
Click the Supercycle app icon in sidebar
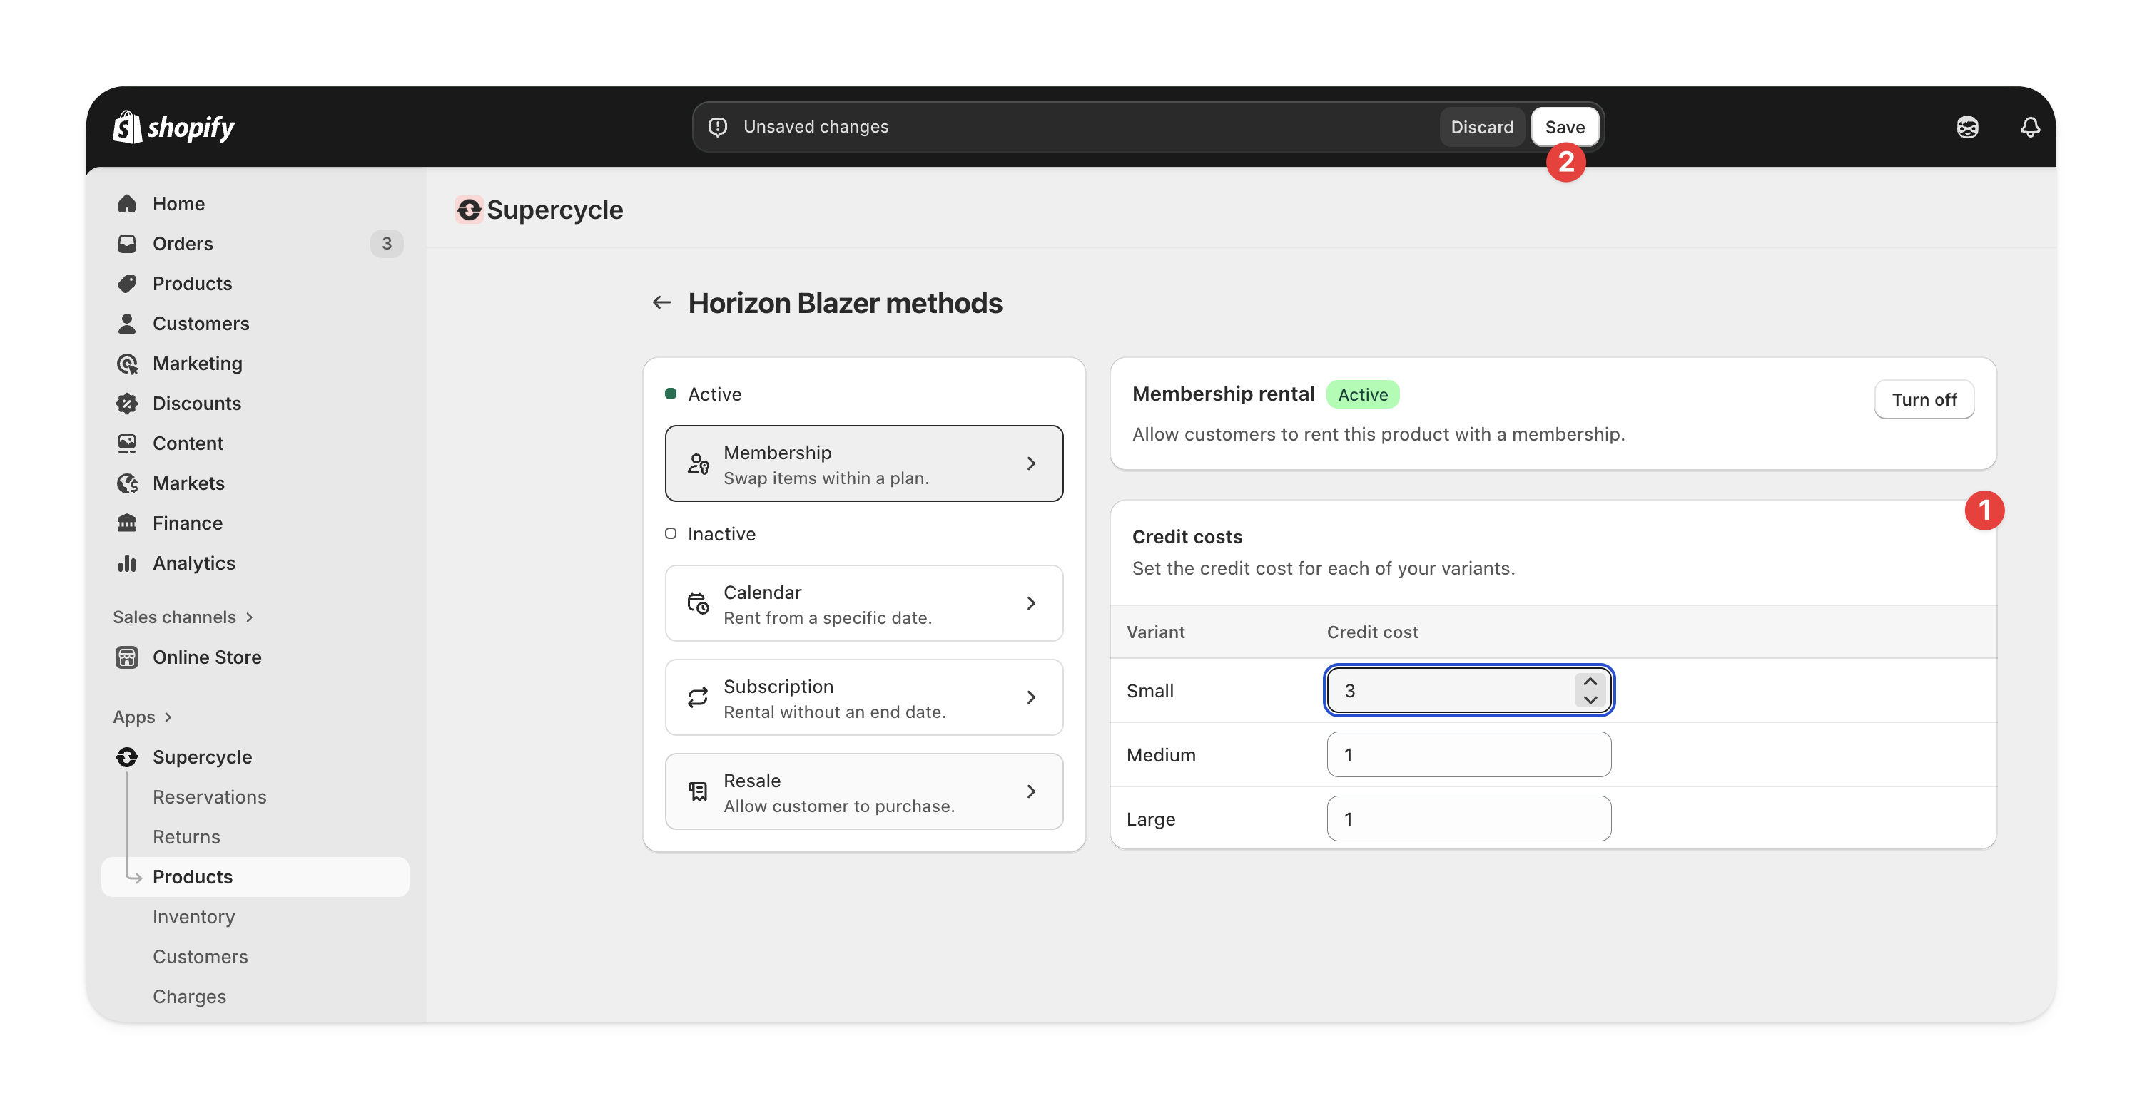(127, 756)
